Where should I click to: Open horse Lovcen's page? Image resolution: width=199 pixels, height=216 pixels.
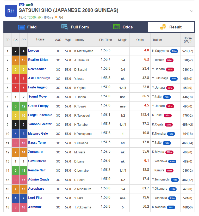34,51
